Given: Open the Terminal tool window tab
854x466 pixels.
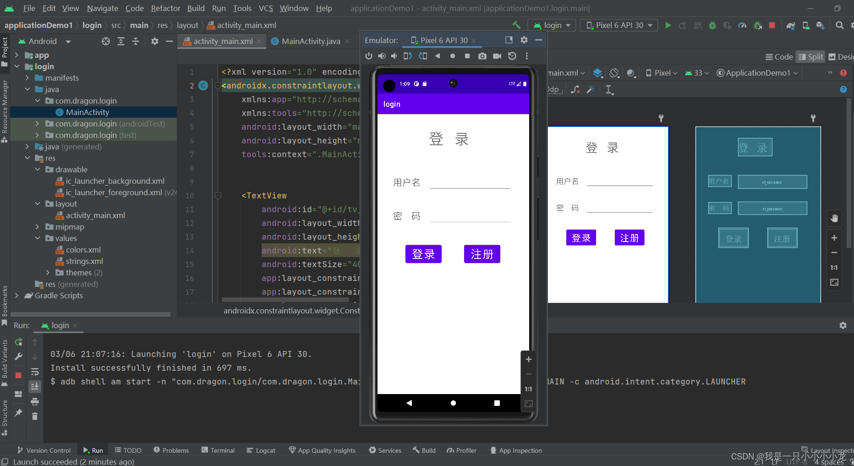Looking at the screenshot, I should click(218, 450).
